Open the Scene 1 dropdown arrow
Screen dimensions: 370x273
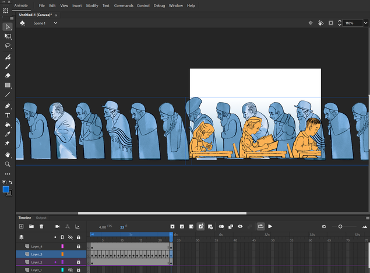click(55, 23)
